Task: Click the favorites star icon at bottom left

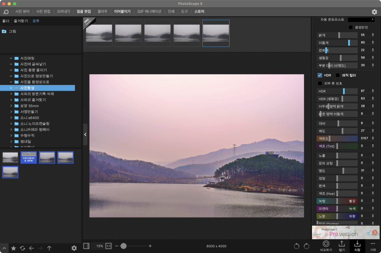Action: click(13, 248)
